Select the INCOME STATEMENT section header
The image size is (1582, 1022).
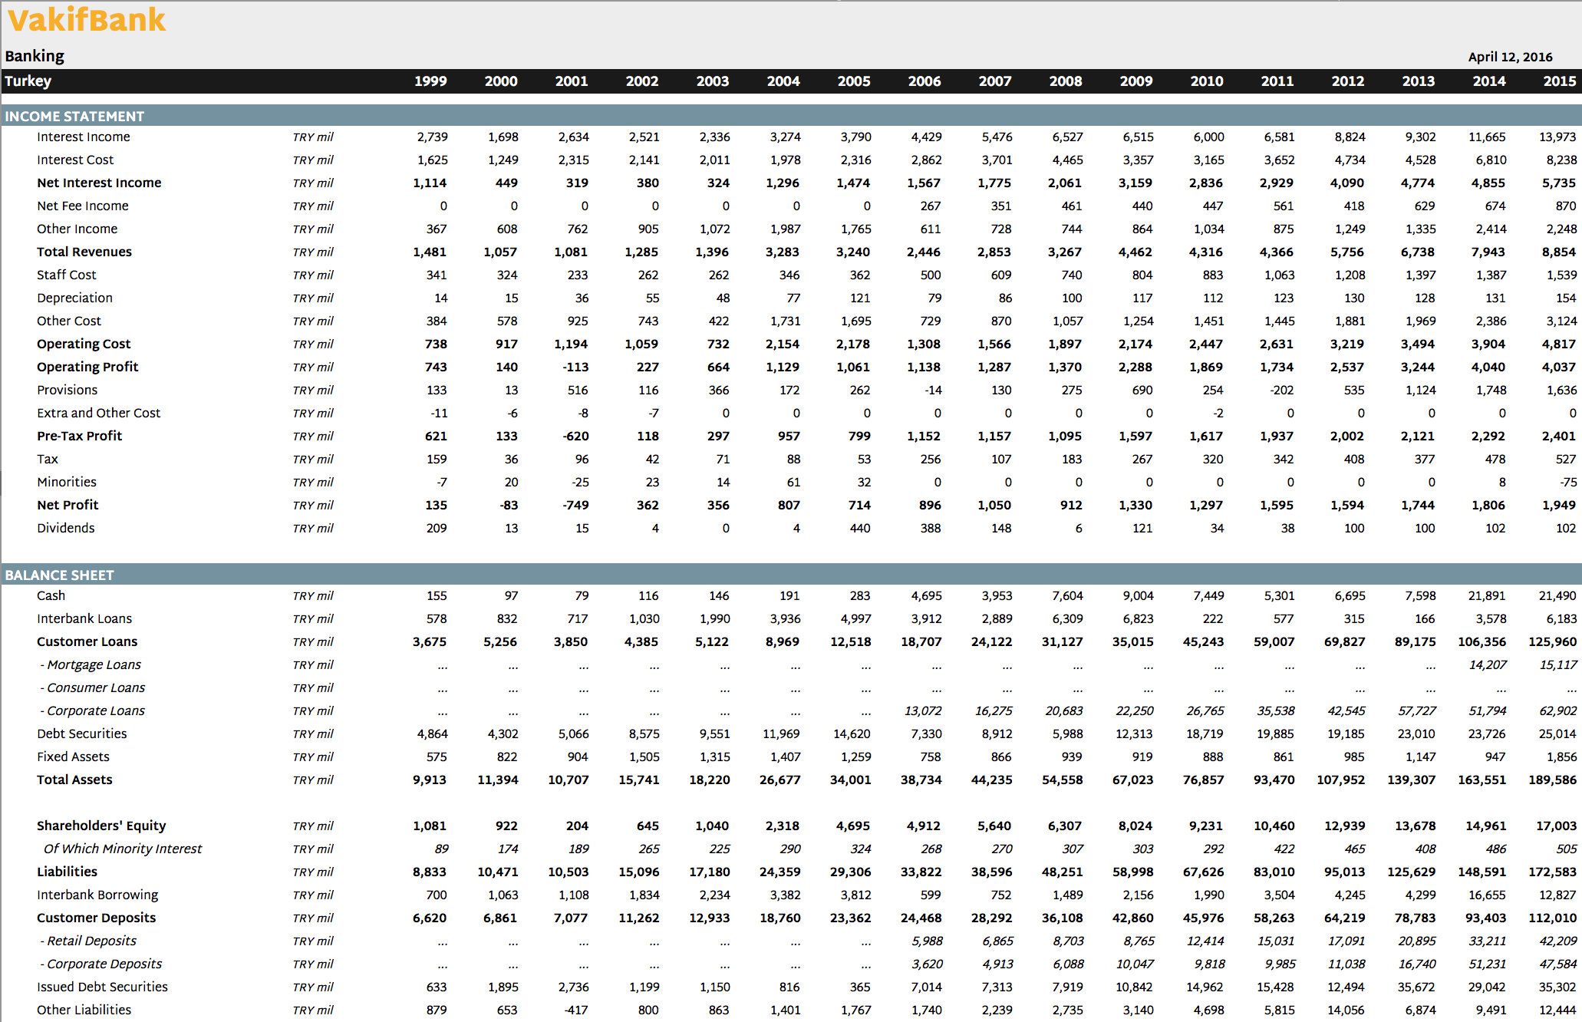tap(74, 116)
